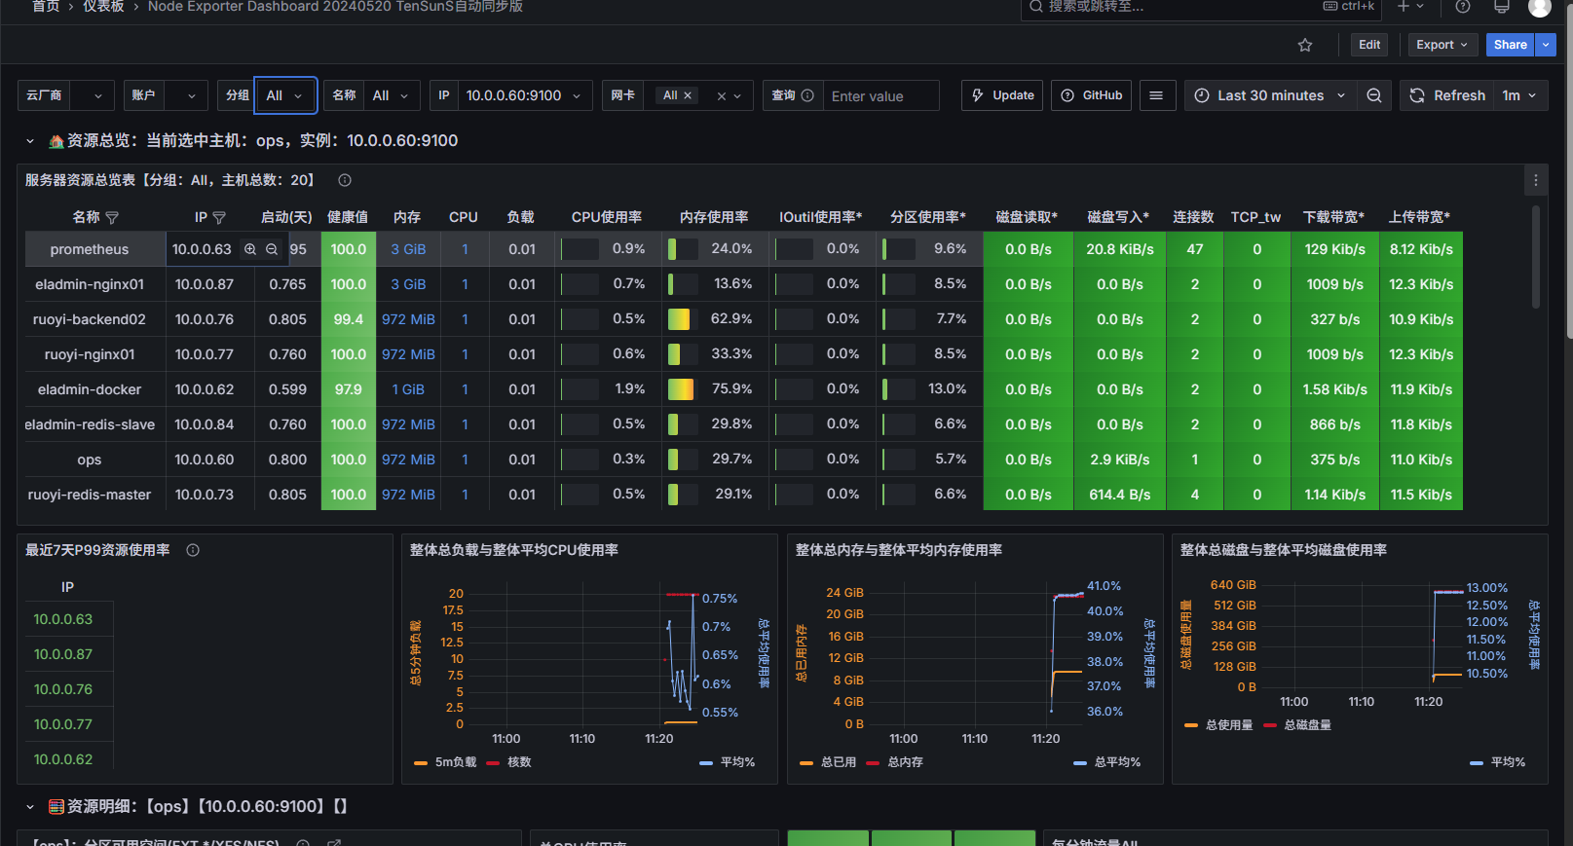Viewport: 1573px width, 846px height.
Task: Click info icon next to 最近7天P99资源使用率
Action: (193, 550)
